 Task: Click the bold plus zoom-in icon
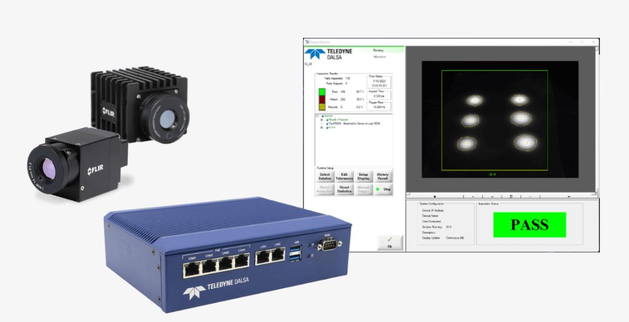pyautogui.click(x=435, y=197)
